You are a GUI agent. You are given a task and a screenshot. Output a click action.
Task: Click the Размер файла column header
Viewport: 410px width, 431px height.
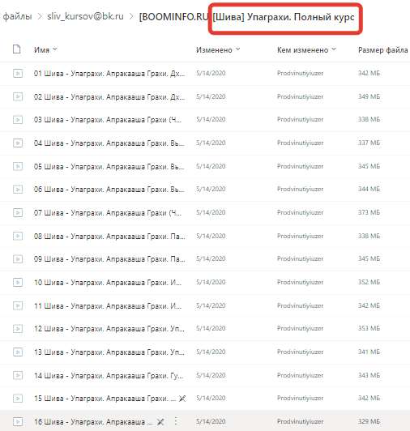coord(382,50)
